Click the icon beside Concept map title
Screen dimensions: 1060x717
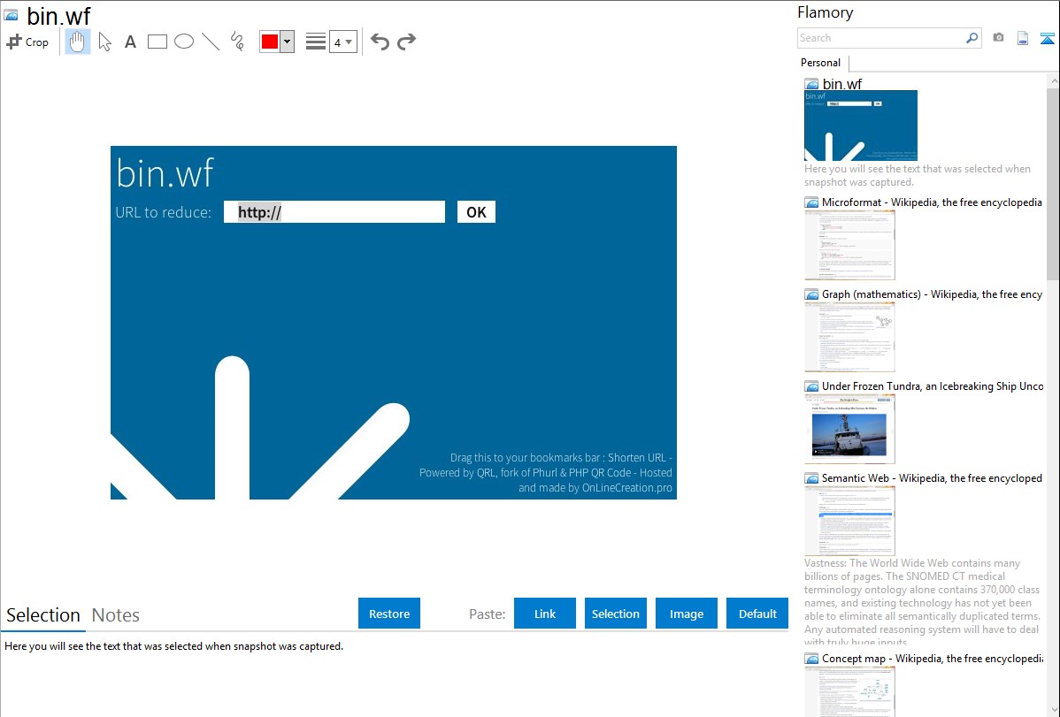click(x=811, y=658)
